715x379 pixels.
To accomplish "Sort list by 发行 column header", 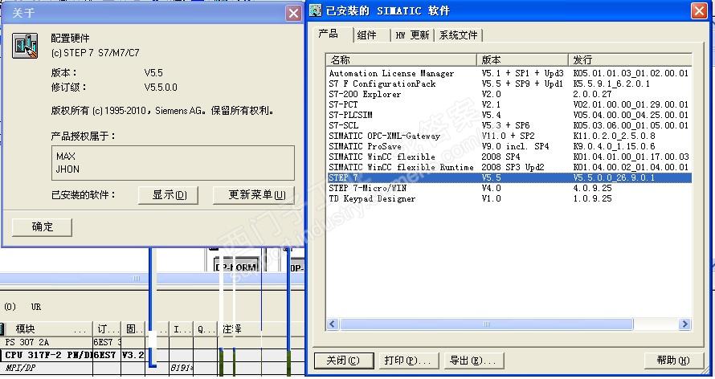I will [630, 59].
